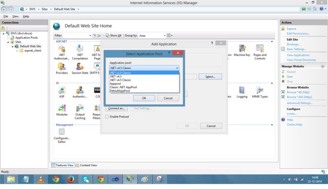Open the Application pool combo box
This screenshot has width=328, height=189.
pos(144,68)
